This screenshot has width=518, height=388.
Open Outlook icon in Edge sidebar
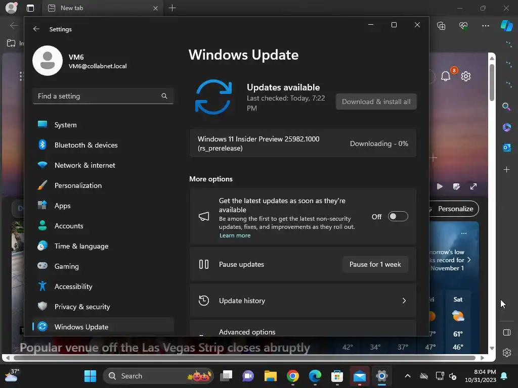coord(507,148)
